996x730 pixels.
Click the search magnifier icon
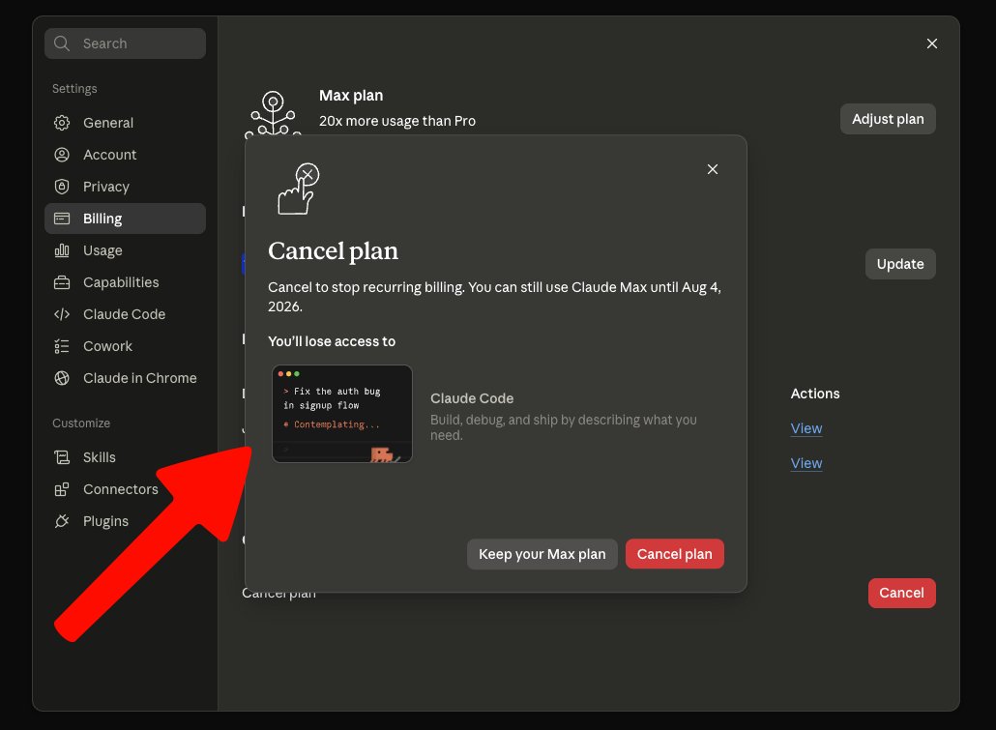click(x=62, y=44)
